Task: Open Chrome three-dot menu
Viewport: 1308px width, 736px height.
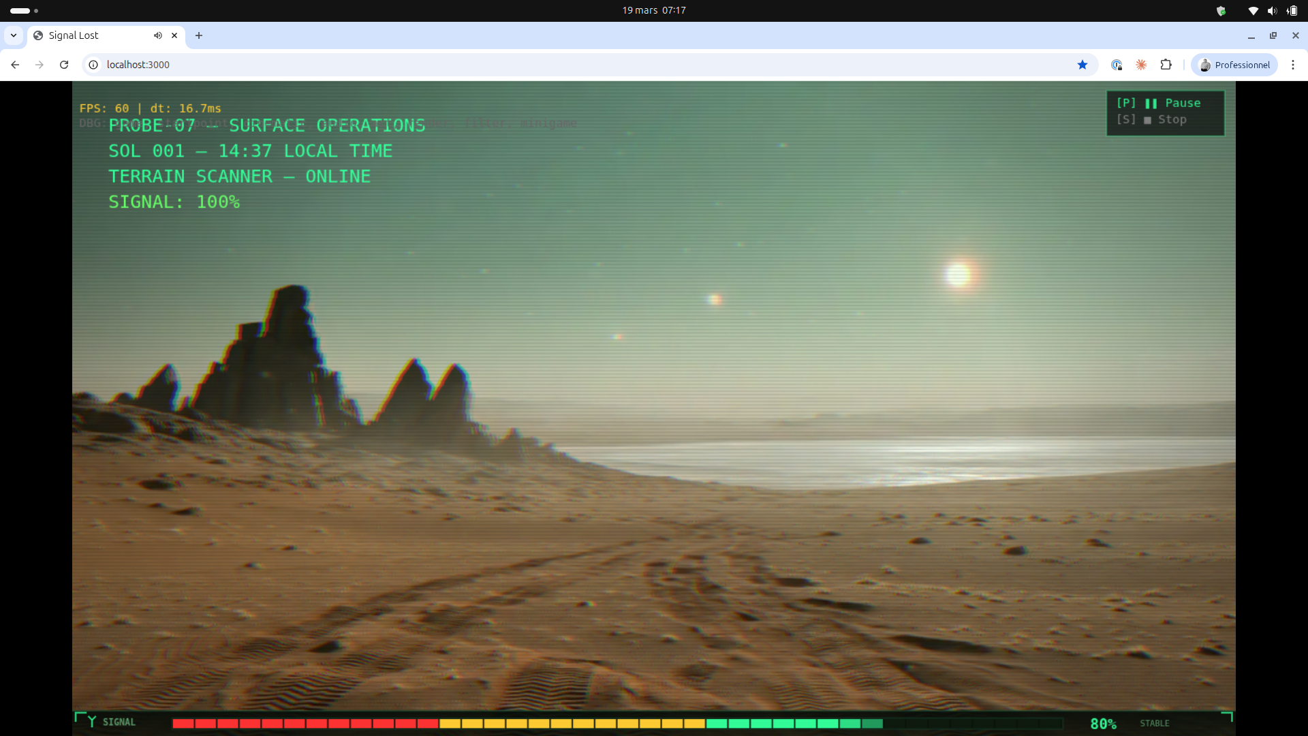Action: (x=1293, y=65)
